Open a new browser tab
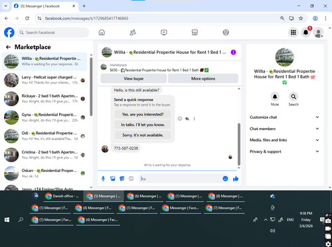The width and height of the screenshot is (332, 247). (84, 6)
